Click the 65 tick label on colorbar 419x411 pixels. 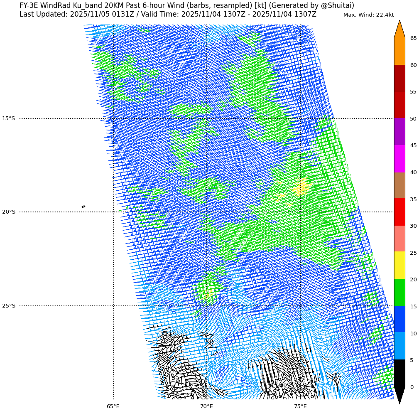[413, 38]
